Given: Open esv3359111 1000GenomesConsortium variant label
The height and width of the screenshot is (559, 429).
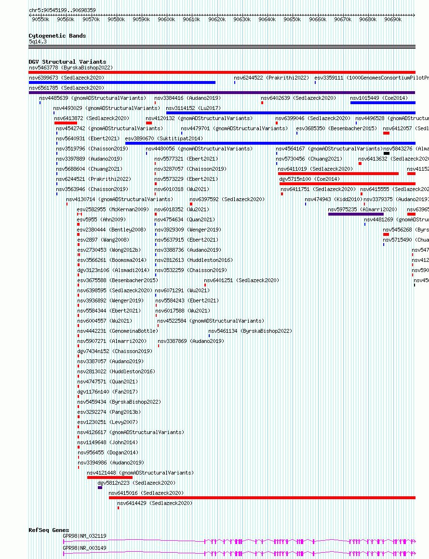Looking at the screenshot, I should tap(372, 78).
